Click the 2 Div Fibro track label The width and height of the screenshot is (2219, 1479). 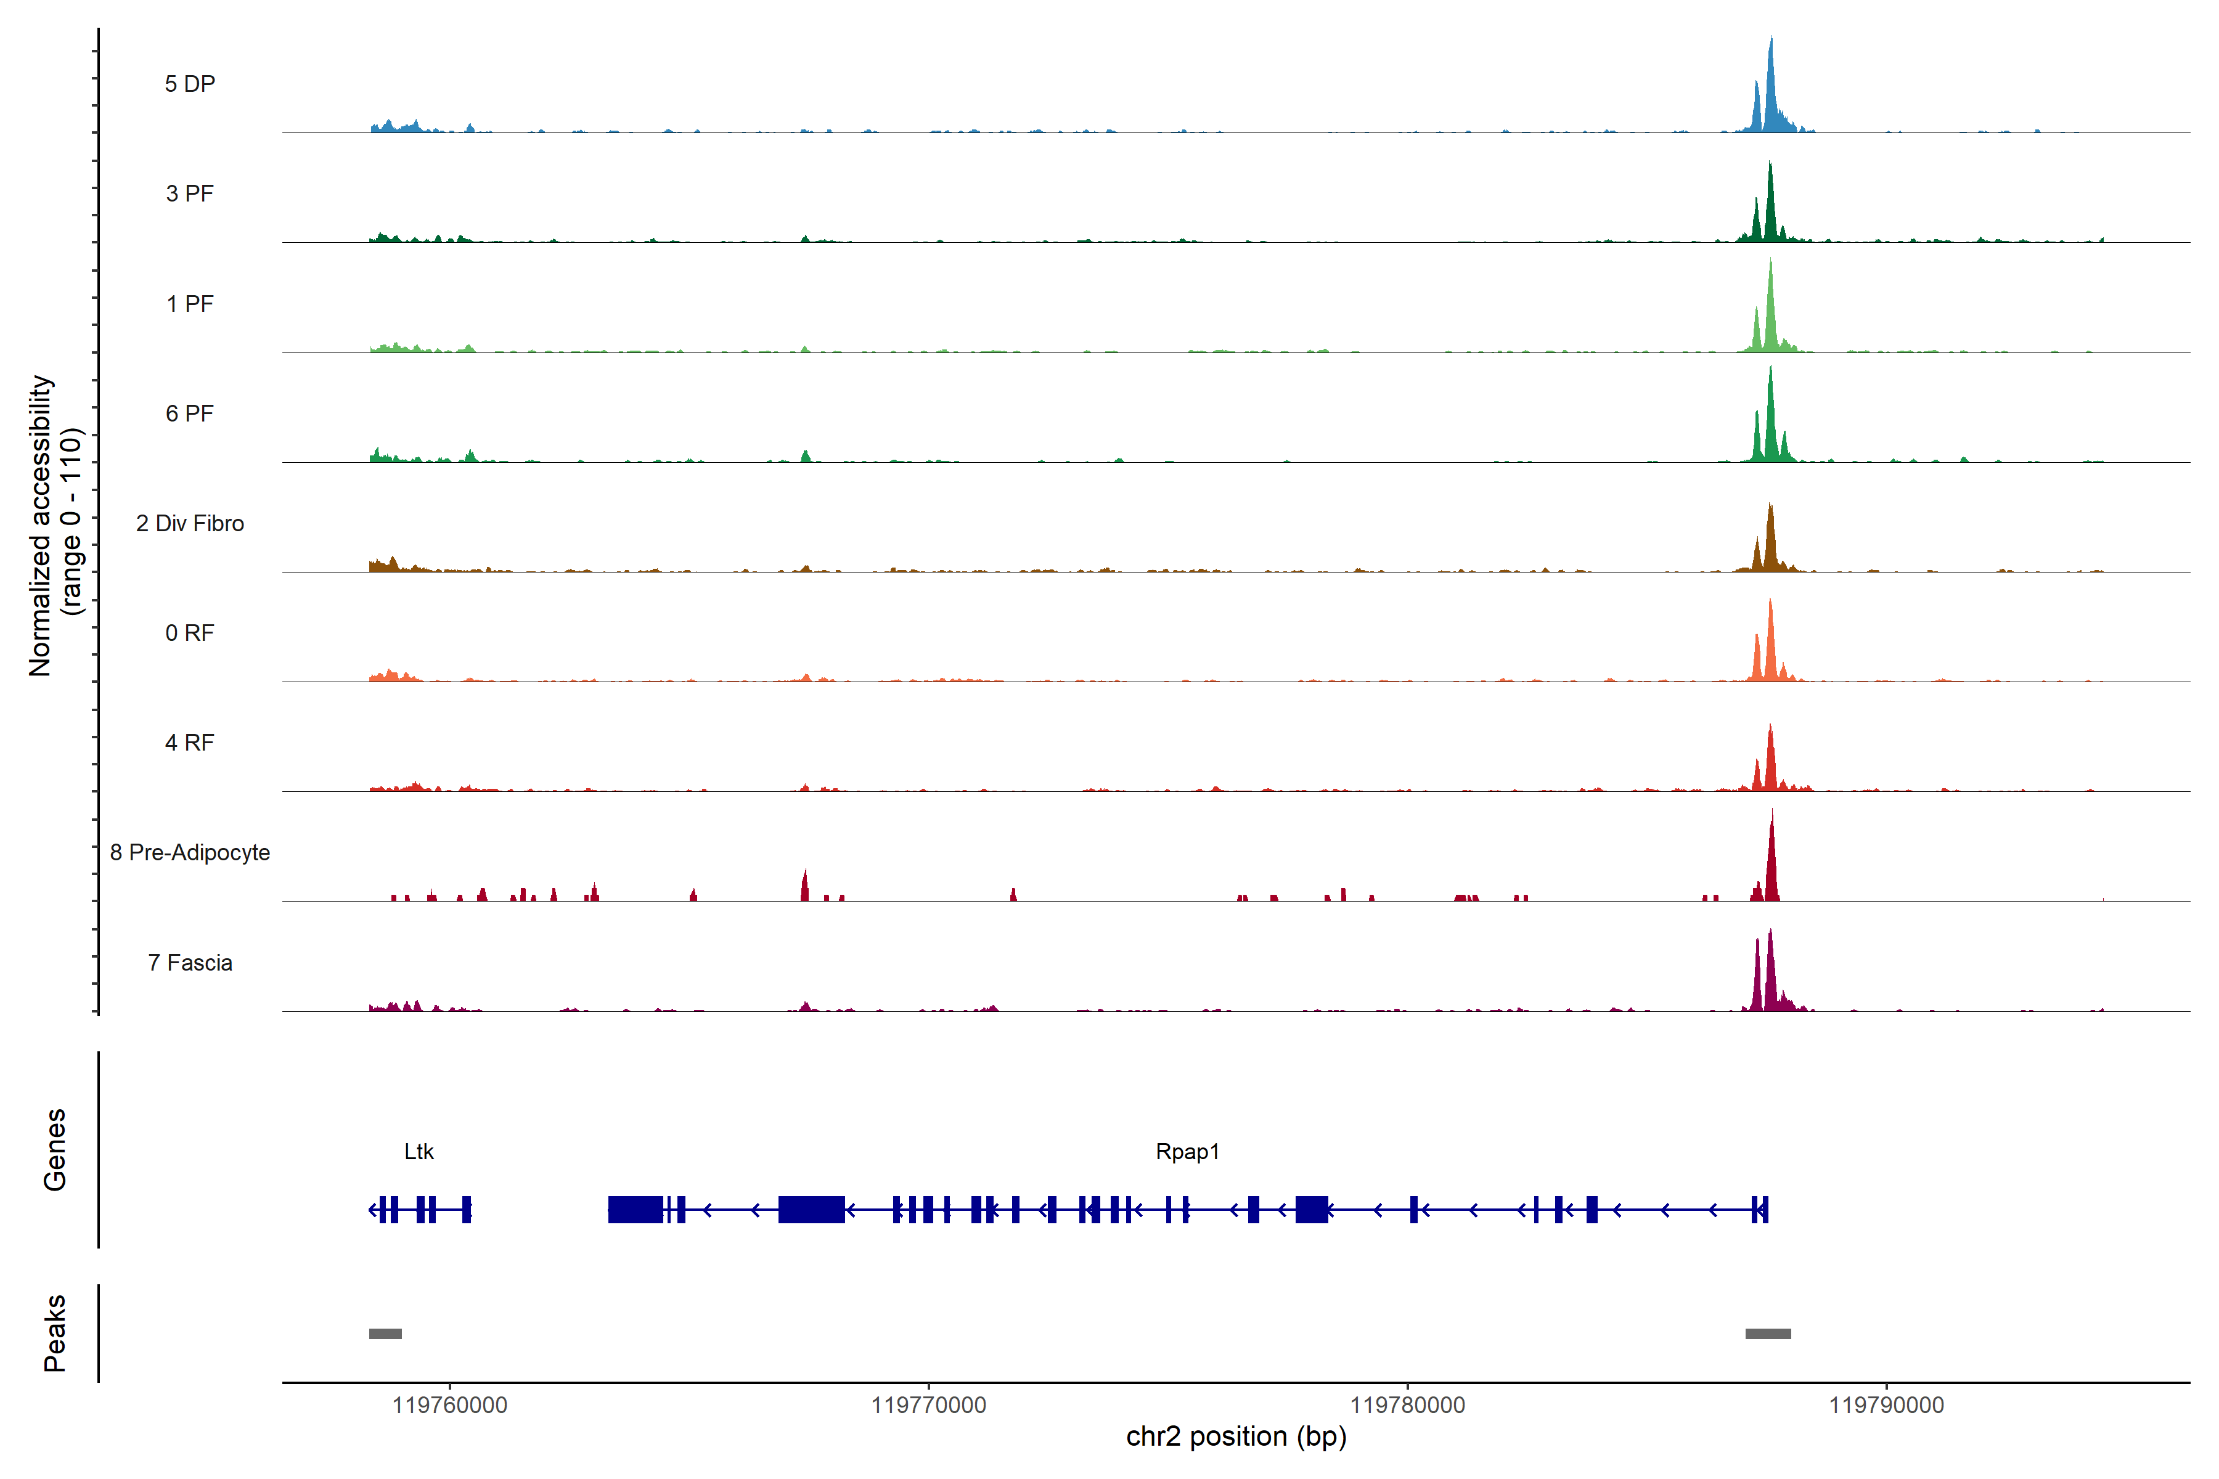(x=190, y=523)
